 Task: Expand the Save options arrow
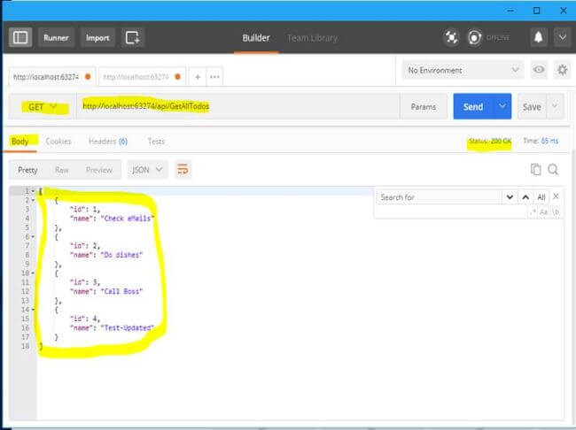[x=555, y=106]
